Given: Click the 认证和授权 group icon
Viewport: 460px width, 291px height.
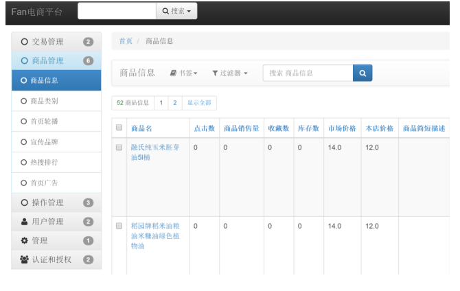Looking at the screenshot, I should (x=24, y=259).
